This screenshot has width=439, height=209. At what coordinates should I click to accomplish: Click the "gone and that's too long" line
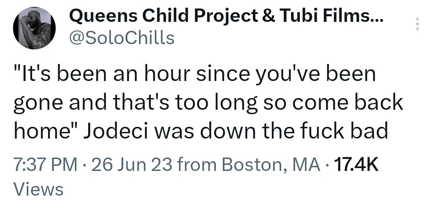click(x=134, y=103)
